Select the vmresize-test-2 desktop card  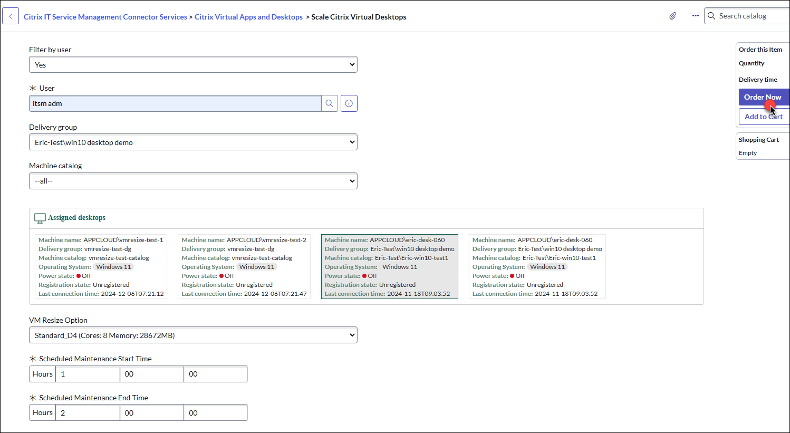[244, 266]
